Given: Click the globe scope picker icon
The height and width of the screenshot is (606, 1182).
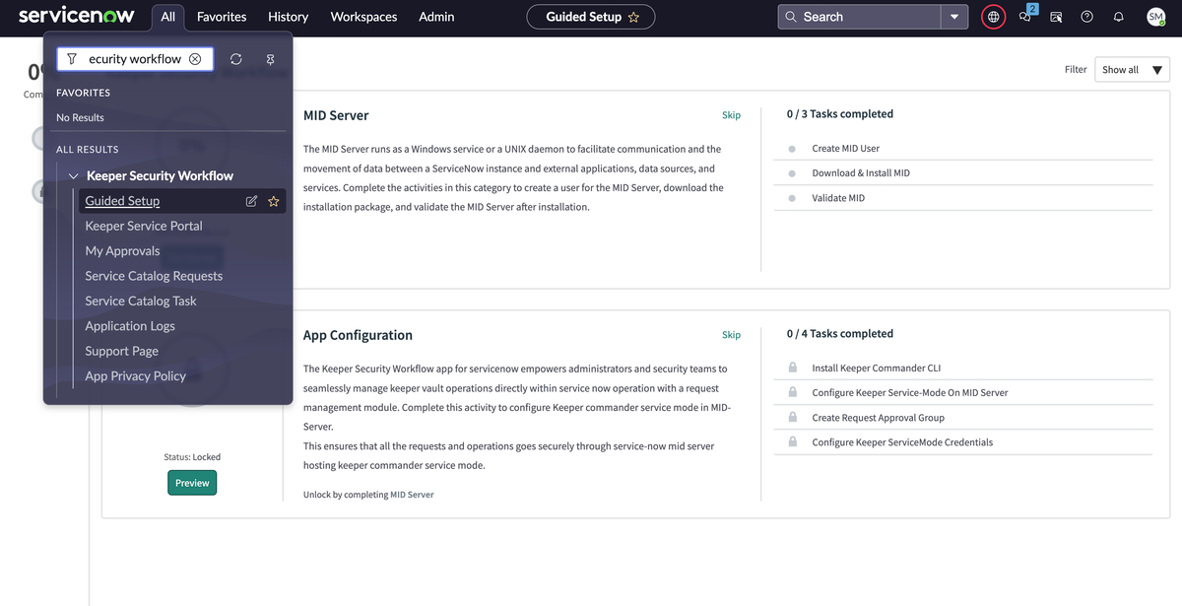Looking at the screenshot, I should (993, 17).
